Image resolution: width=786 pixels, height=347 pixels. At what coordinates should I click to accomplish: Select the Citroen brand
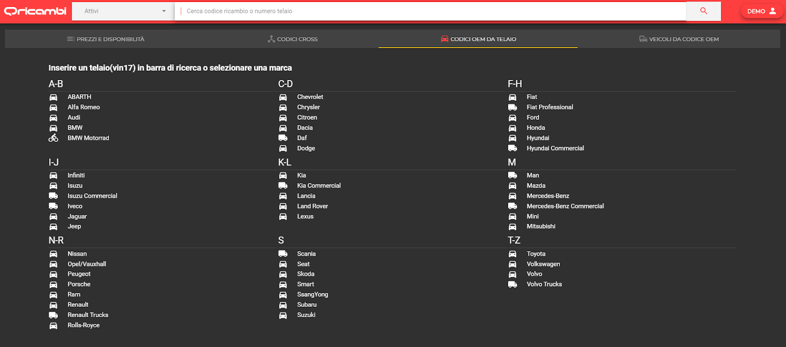307,118
